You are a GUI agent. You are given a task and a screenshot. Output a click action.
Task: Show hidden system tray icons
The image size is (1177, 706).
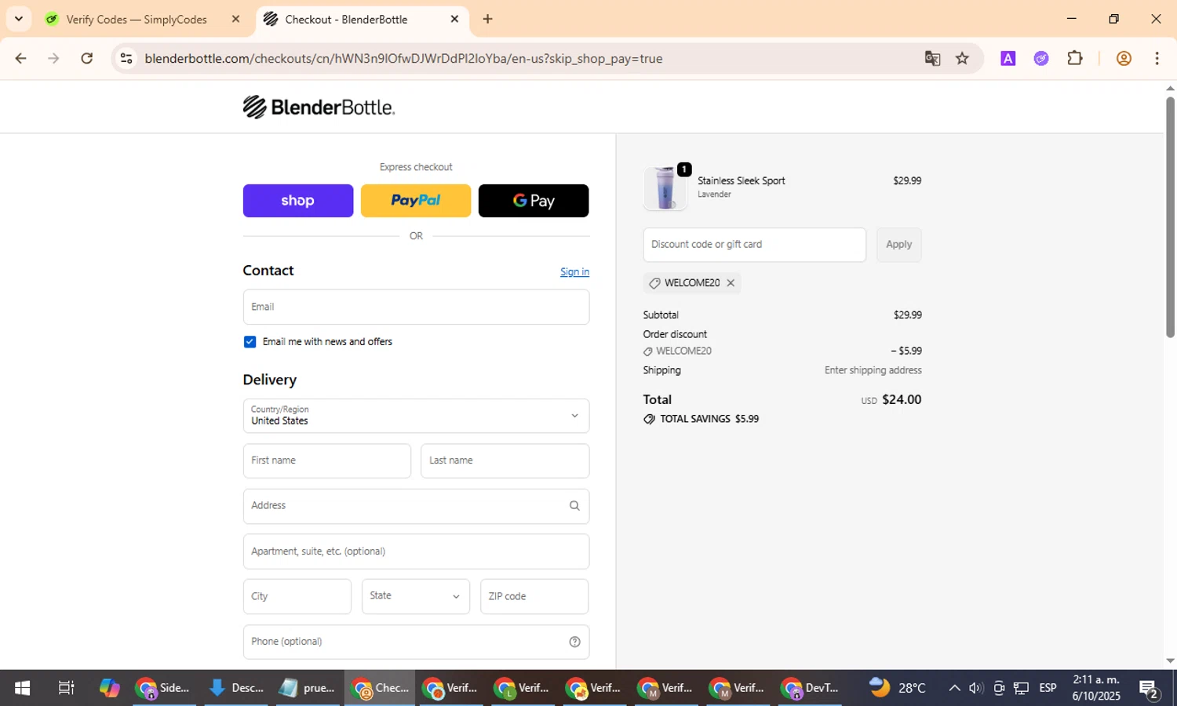point(954,688)
